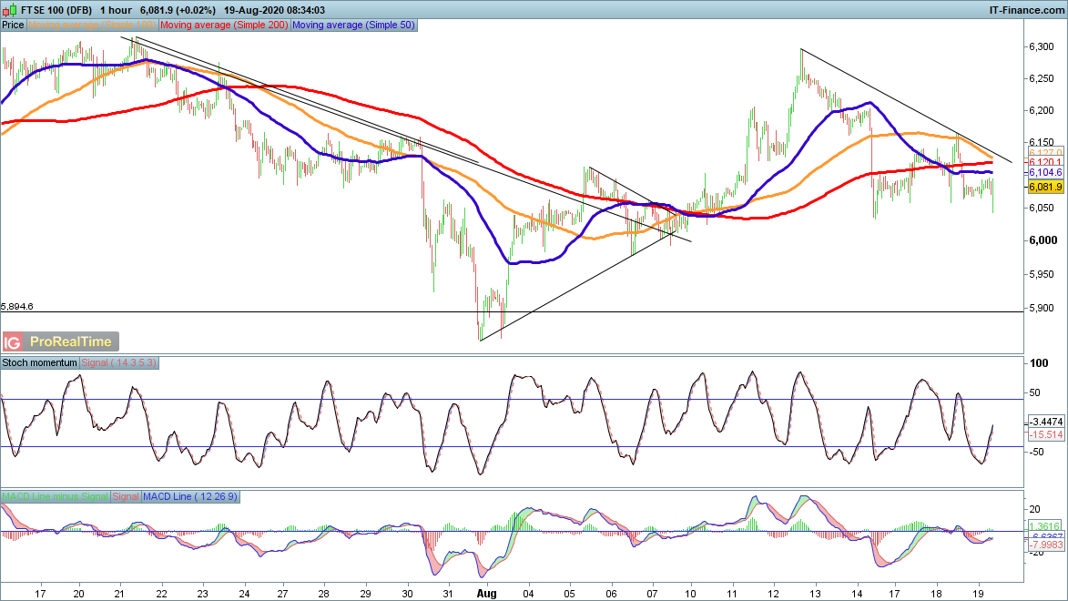Click the 5,894.6 horizontal support level label

pyautogui.click(x=17, y=307)
